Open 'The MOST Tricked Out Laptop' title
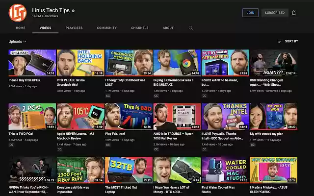This screenshot has width=314, height=196. pyautogui.click(x=121, y=190)
